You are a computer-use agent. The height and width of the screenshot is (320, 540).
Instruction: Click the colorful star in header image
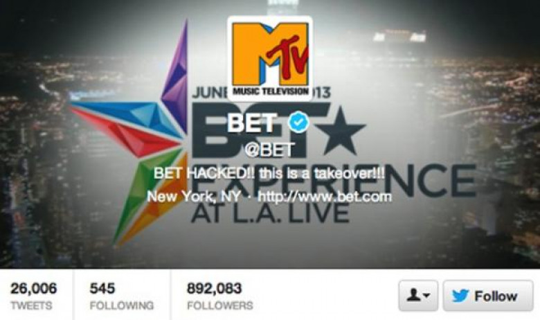point(133,132)
